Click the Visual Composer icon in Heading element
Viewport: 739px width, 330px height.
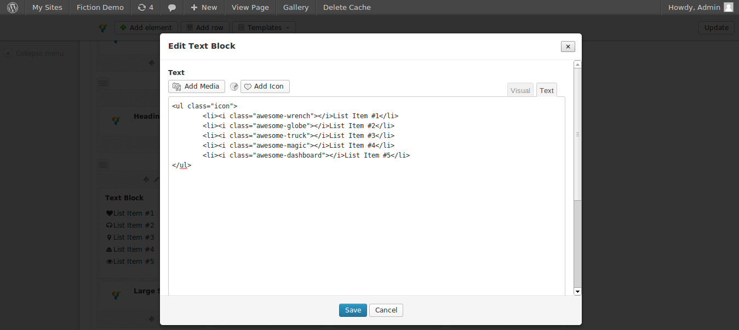pyautogui.click(x=116, y=120)
